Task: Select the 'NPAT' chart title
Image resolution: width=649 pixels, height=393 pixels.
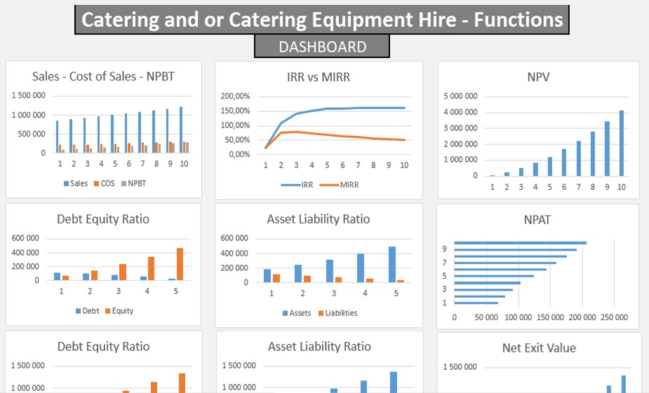Action: (537, 219)
